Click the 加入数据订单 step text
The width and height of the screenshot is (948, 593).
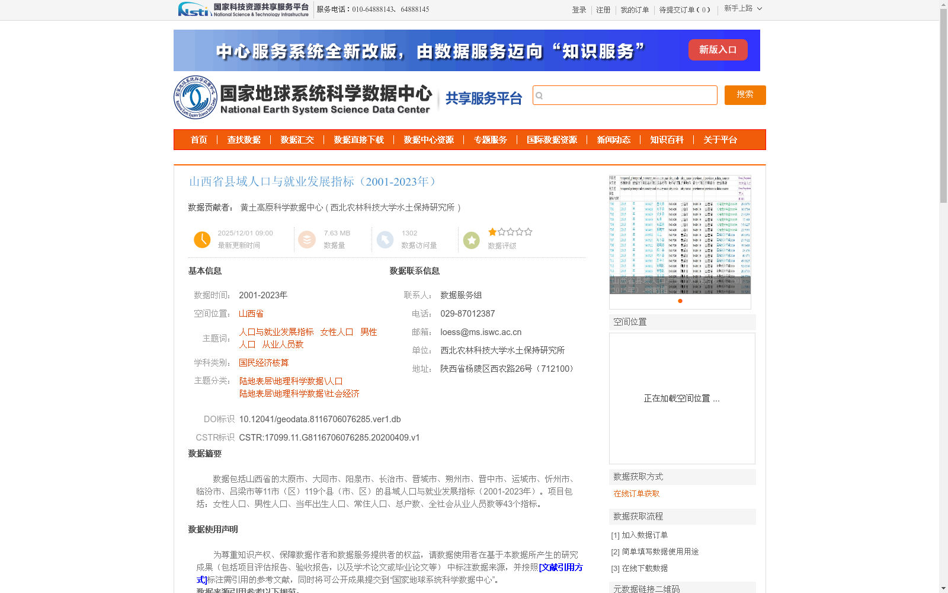645,535
